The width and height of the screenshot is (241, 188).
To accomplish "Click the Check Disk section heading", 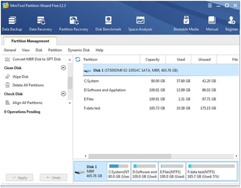I will [x=13, y=94].
